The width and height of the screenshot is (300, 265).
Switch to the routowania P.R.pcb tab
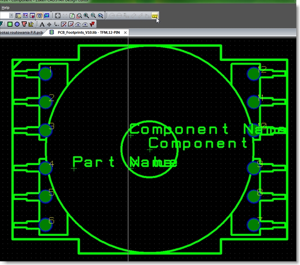(x=21, y=32)
